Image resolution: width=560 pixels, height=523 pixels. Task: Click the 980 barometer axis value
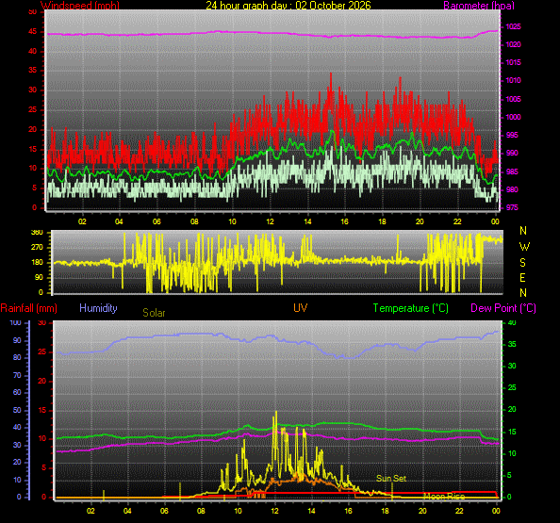[512, 190]
